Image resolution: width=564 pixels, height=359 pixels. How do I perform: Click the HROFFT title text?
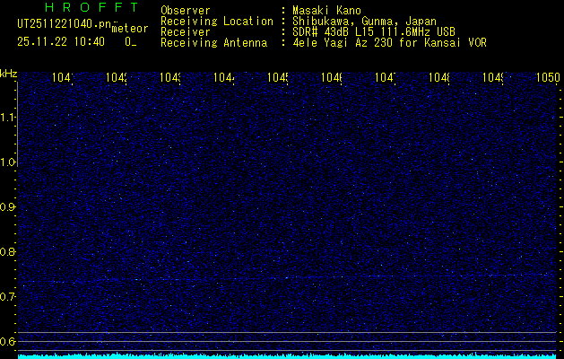(91, 7)
